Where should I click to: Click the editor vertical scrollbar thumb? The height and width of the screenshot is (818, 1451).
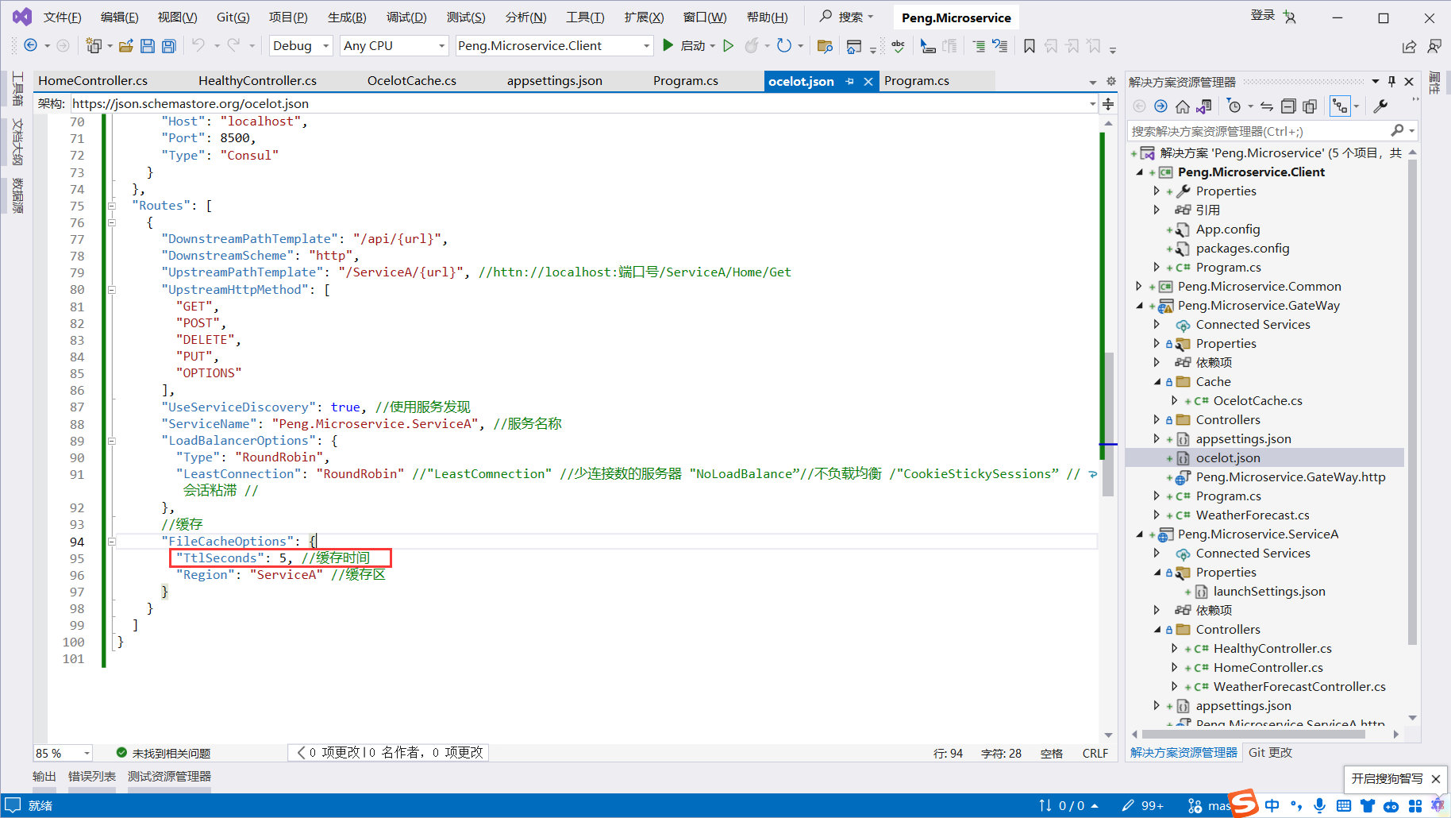(x=1109, y=424)
